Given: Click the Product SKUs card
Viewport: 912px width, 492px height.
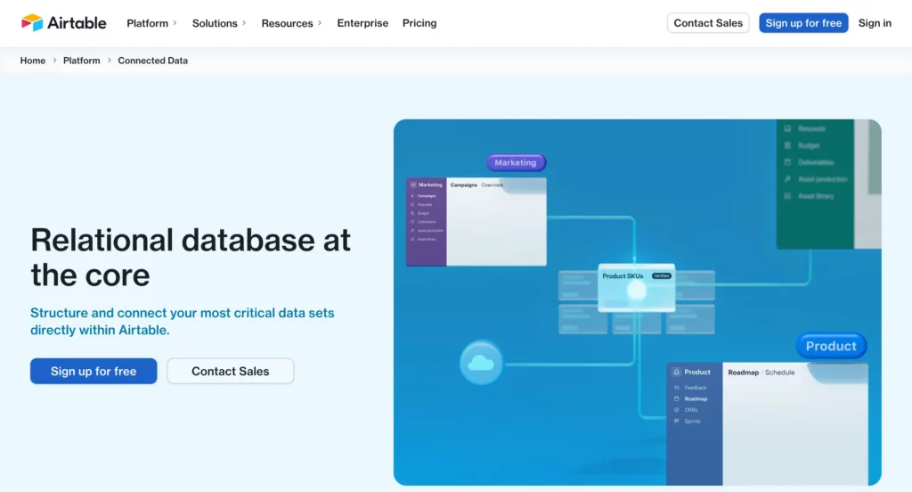Looking at the screenshot, I should click(x=636, y=287).
